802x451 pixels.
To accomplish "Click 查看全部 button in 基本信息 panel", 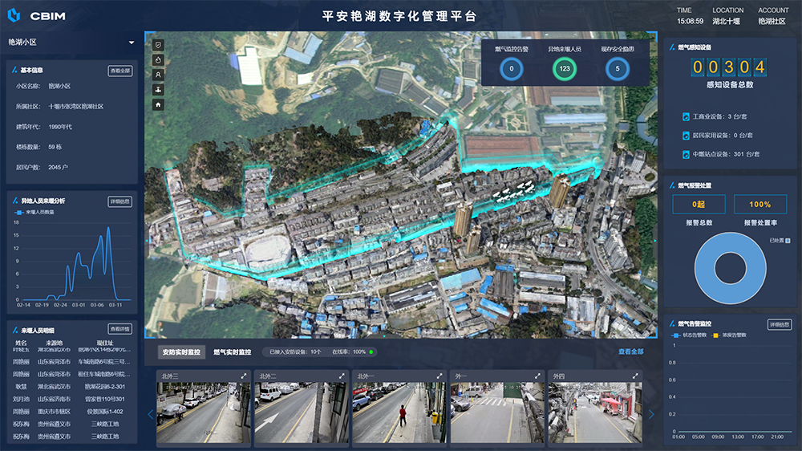I will click(120, 71).
